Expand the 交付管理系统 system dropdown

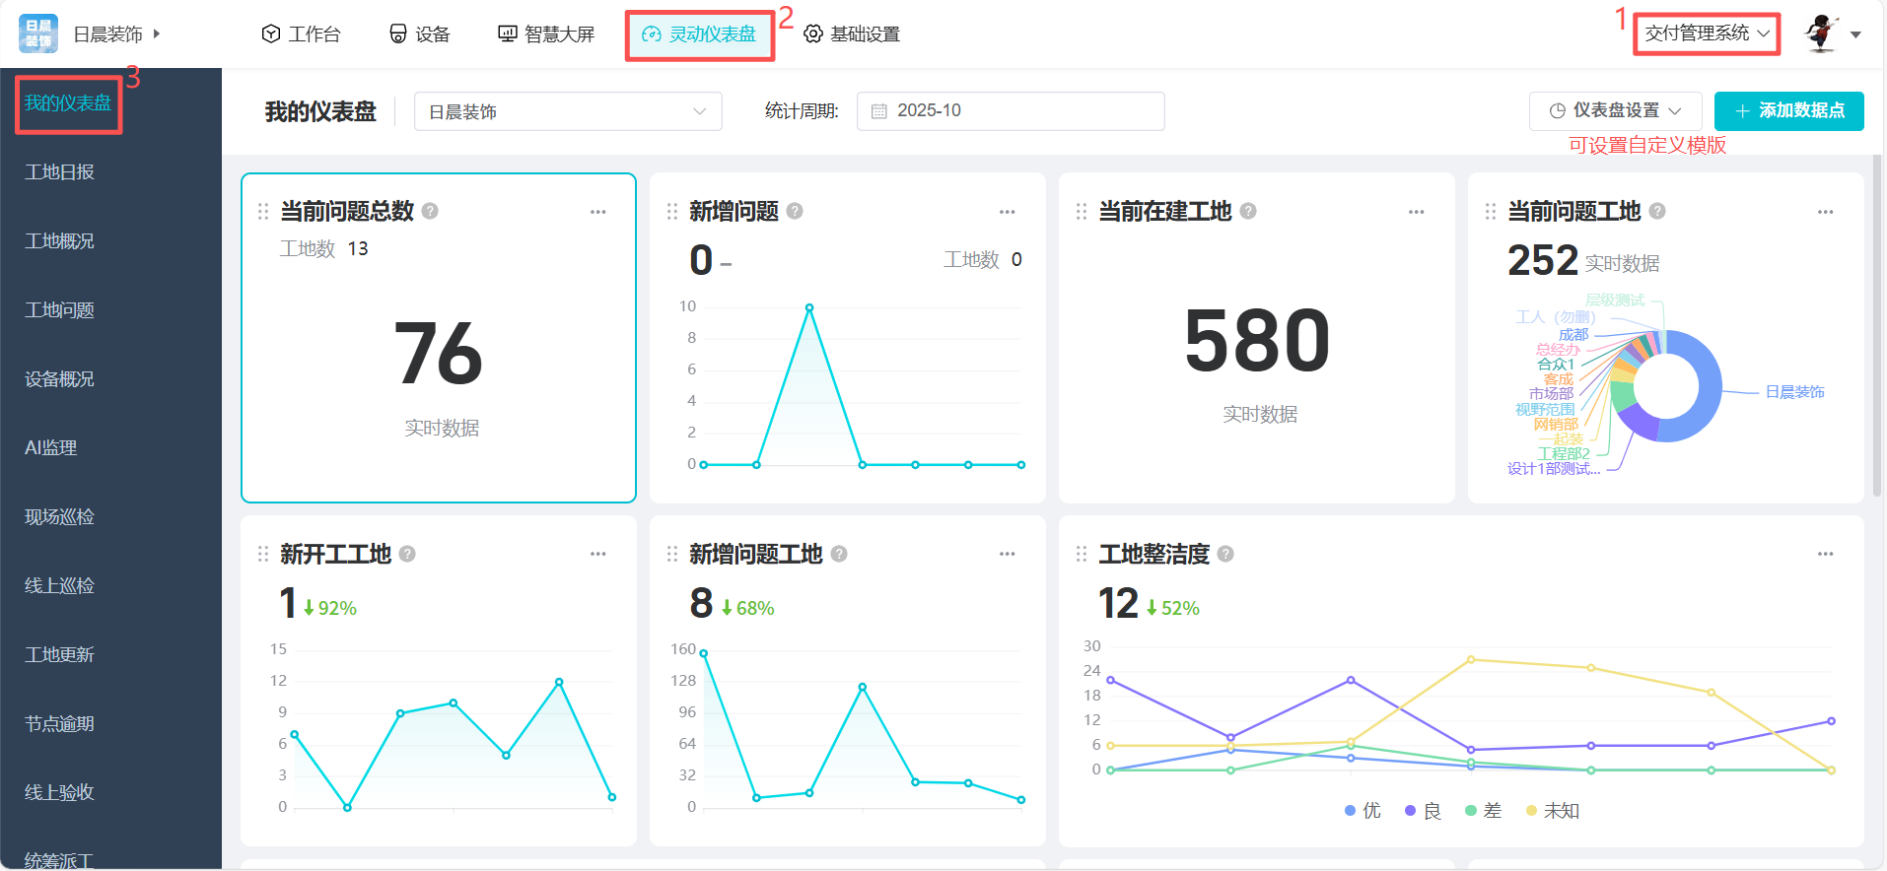[x=1707, y=33]
